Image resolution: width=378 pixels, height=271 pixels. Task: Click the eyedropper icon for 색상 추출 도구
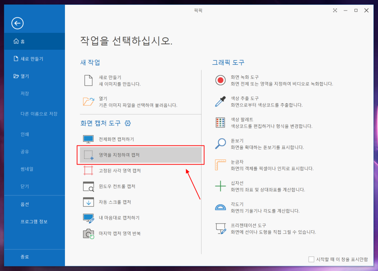[x=220, y=101]
